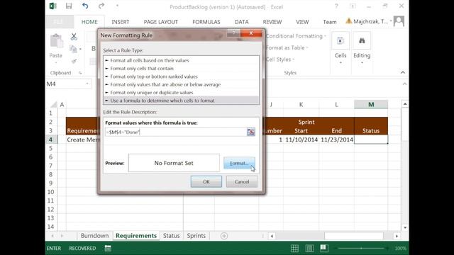This screenshot has width=454, height=255.
Task: Open the Paste options dropdown arrow
Action: point(56,62)
